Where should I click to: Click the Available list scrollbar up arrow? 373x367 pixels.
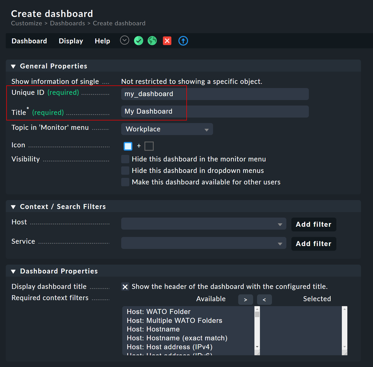[257, 309]
